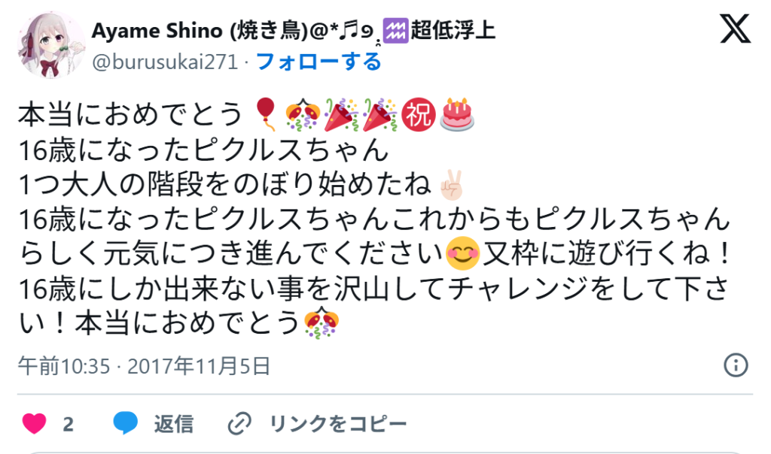Screen dimensions: 771x454
Task: Click the birthday cake emoji
Action: click(457, 114)
